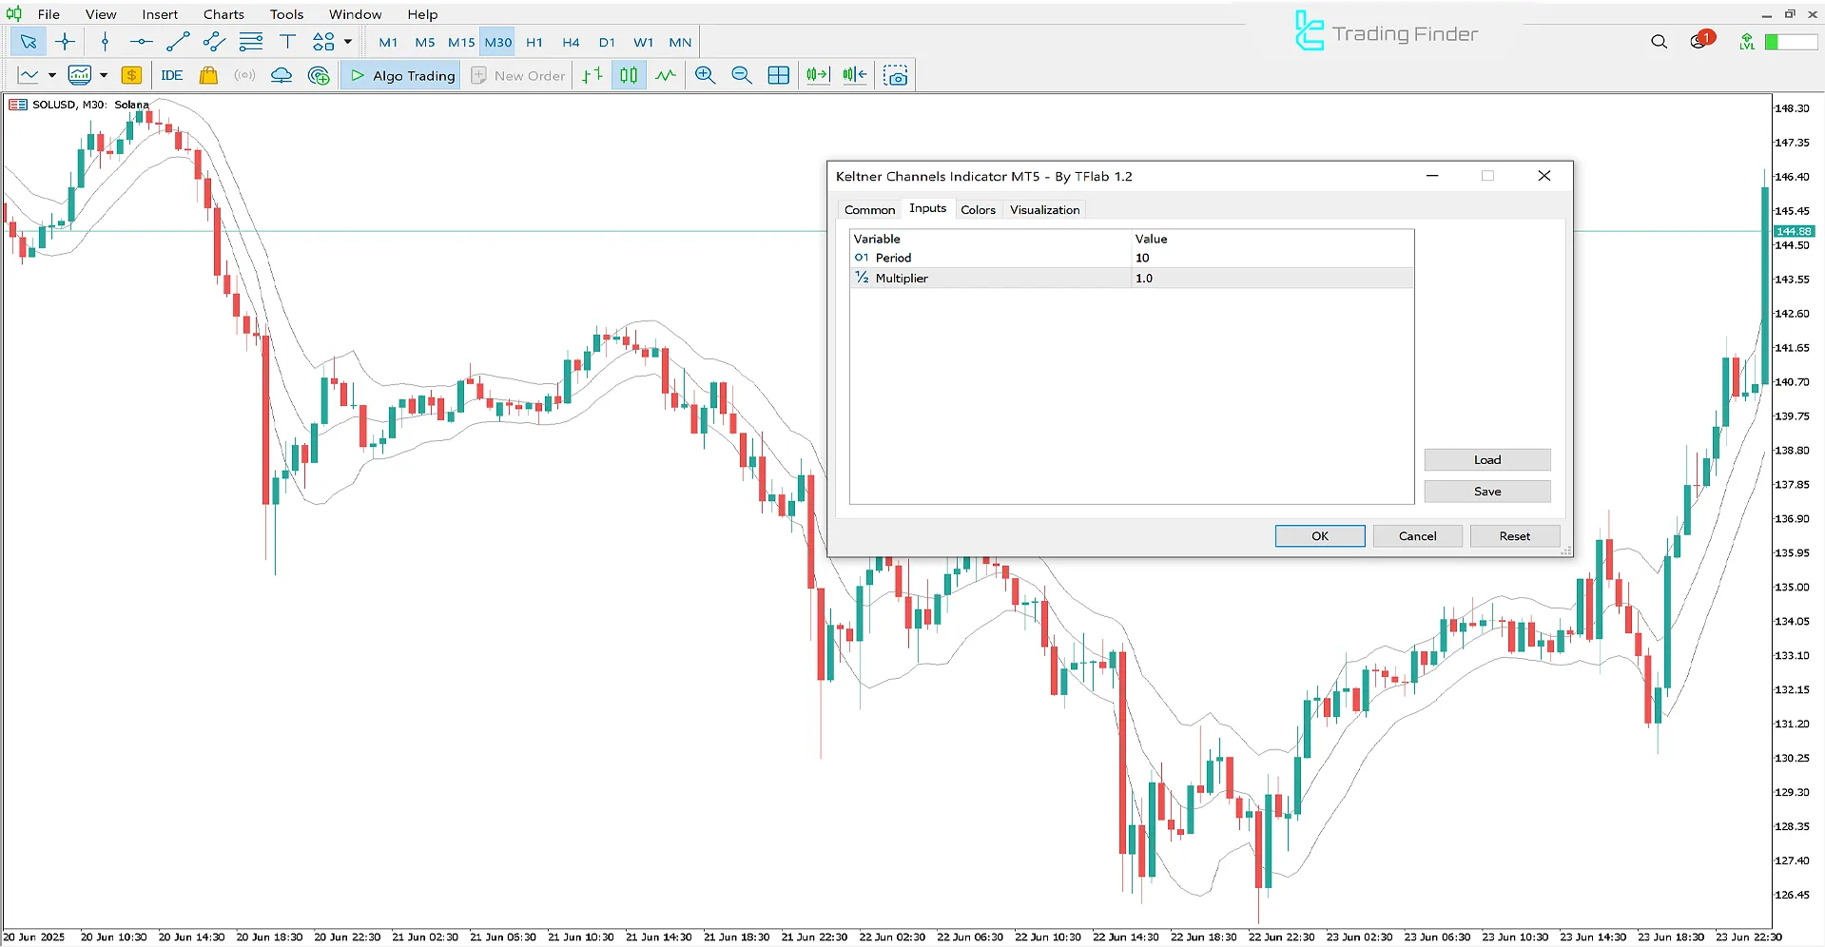Switch to the Colors tab in the dialog
Image resolution: width=1825 pixels, height=947 pixels.
pos(978,209)
